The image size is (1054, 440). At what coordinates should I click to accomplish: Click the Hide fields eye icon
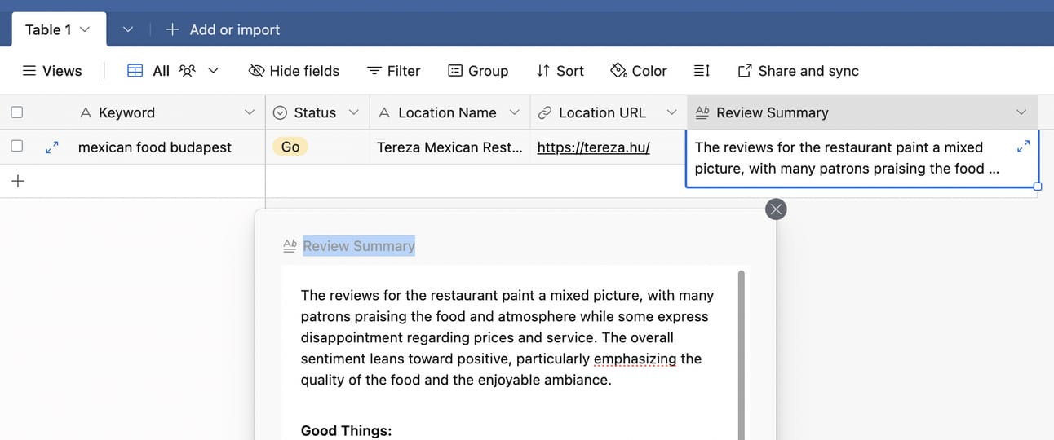256,71
